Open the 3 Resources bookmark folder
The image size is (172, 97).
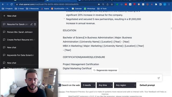[x=32, y=9]
